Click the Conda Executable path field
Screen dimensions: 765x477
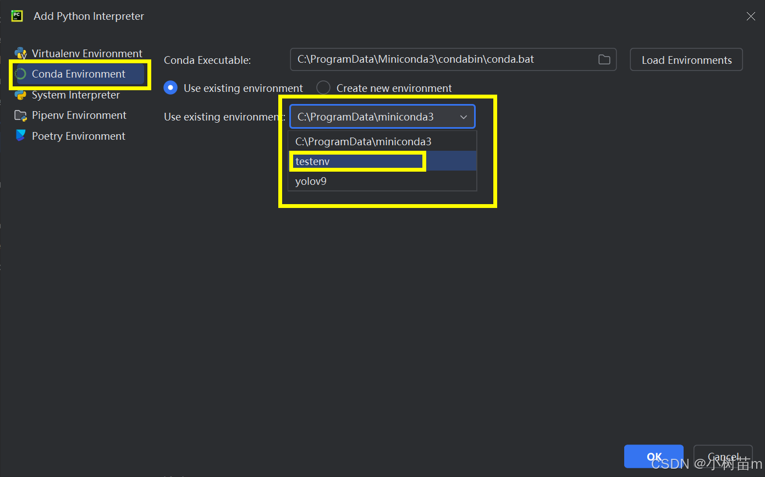tap(453, 59)
